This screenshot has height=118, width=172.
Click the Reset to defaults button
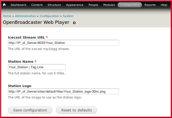coord(77,110)
